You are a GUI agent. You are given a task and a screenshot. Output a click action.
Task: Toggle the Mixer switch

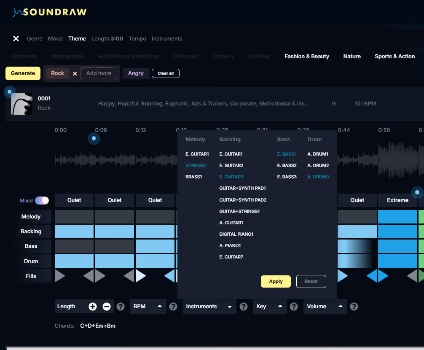coord(42,200)
